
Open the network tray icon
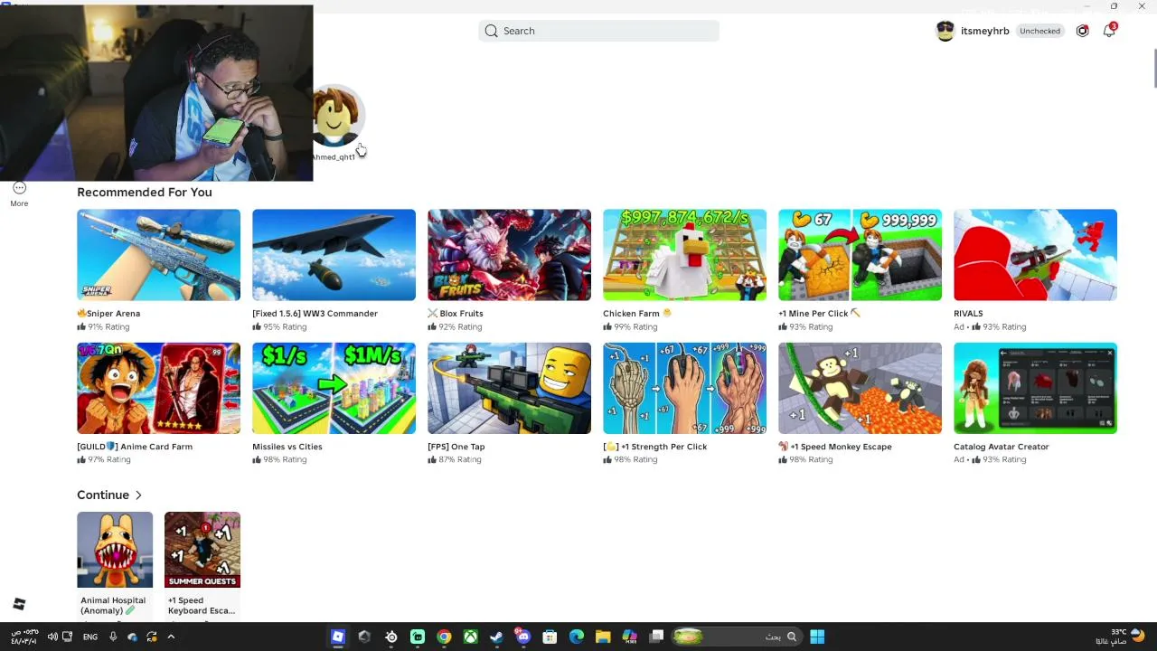click(x=67, y=637)
